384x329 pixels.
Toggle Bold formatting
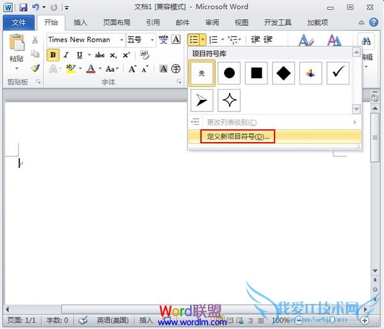53,55
